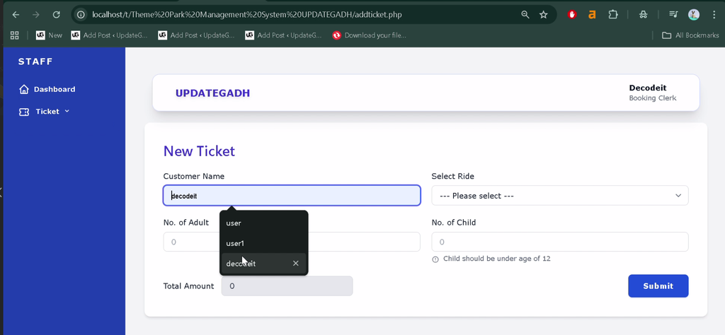The height and width of the screenshot is (335, 725).
Task: Reload the page with the refresh icon
Action: click(x=57, y=15)
